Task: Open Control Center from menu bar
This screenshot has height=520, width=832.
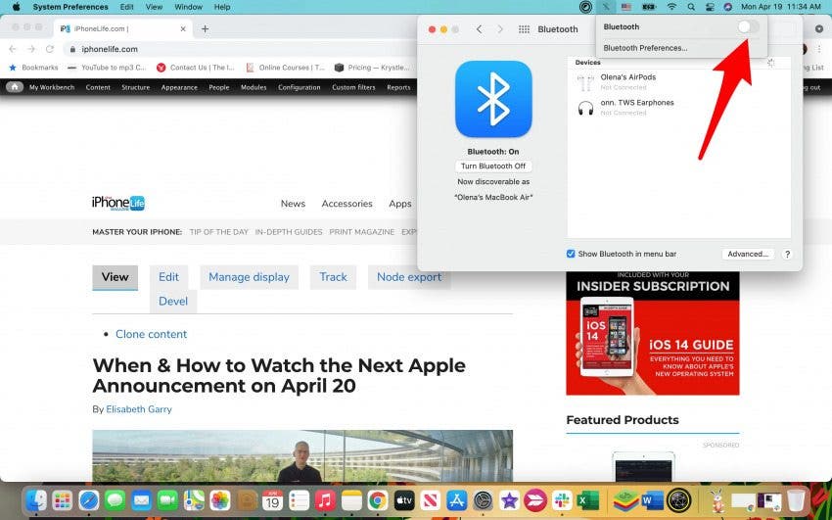Action: [710, 7]
